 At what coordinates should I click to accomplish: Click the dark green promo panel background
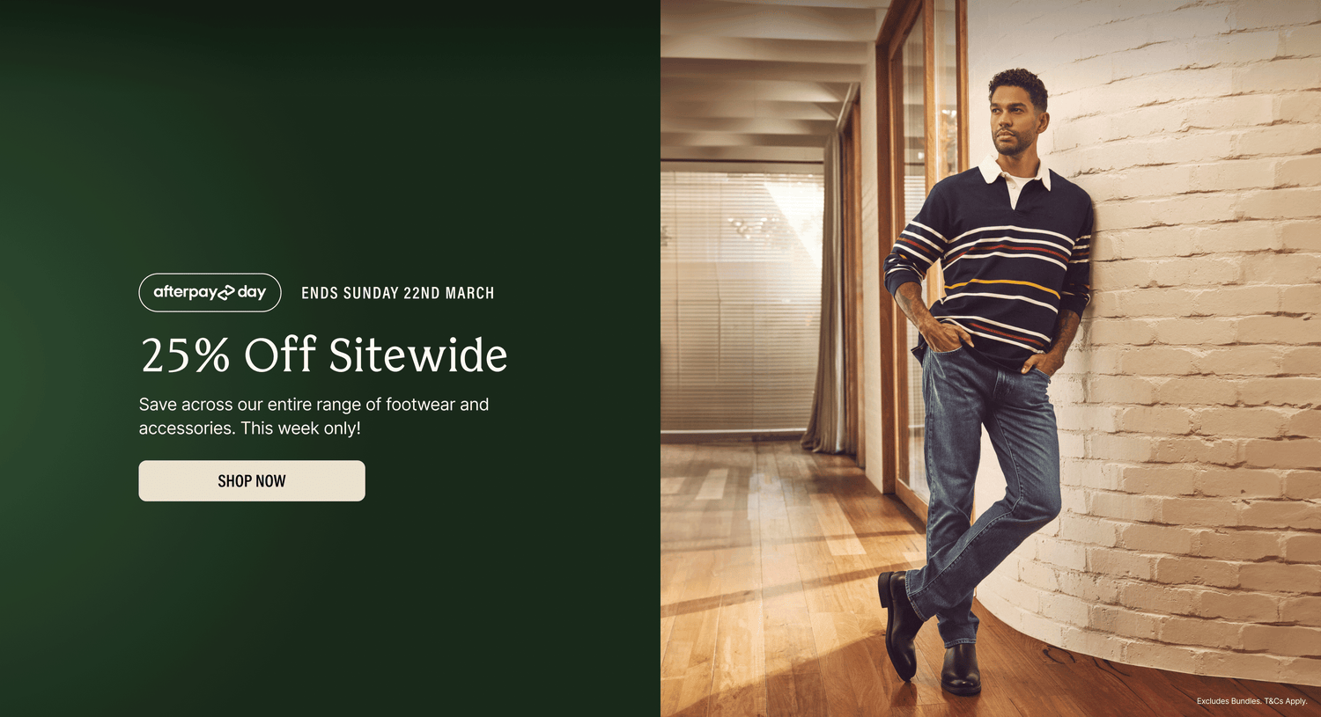(330, 132)
